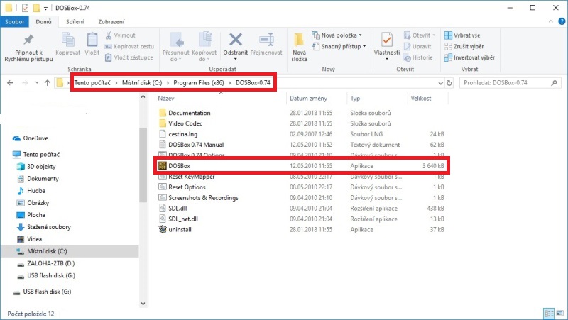
Task: Click navigation pane scroll down arrow
Action: (x=143, y=304)
